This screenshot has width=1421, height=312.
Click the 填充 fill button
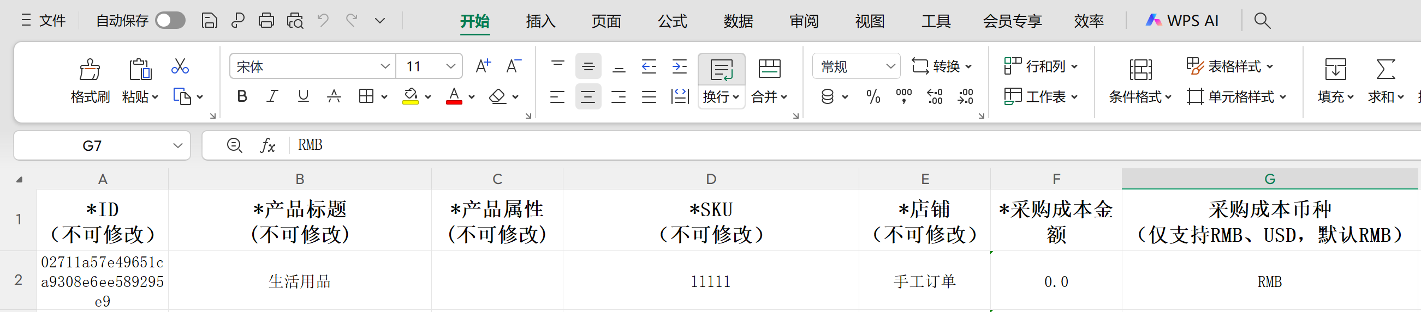pos(1335,81)
